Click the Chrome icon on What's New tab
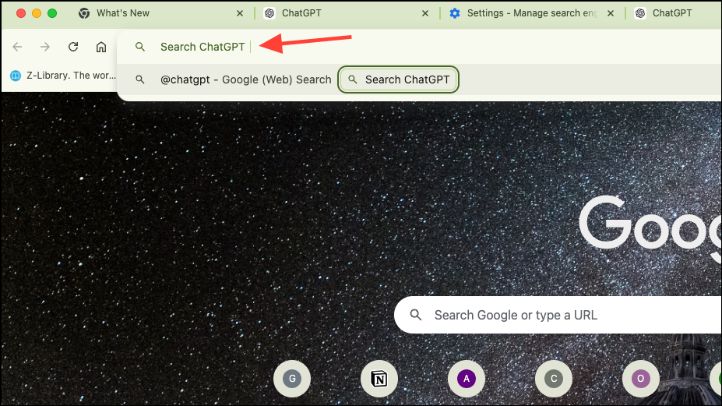722x406 pixels. pyautogui.click(x=84, y=13)
